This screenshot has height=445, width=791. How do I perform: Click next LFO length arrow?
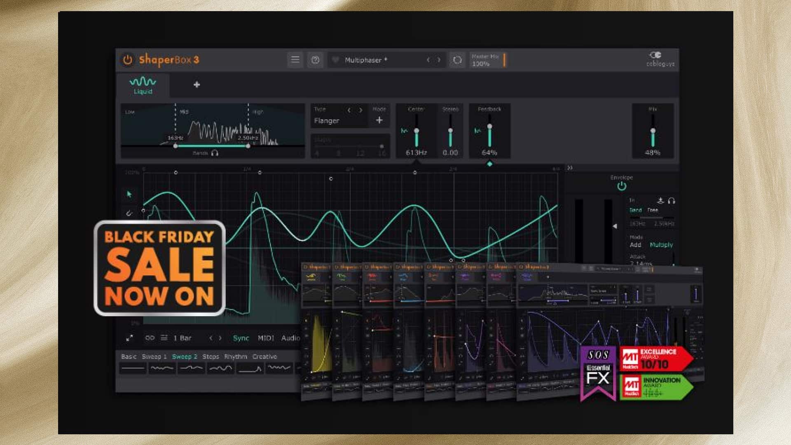click(220, 338)
